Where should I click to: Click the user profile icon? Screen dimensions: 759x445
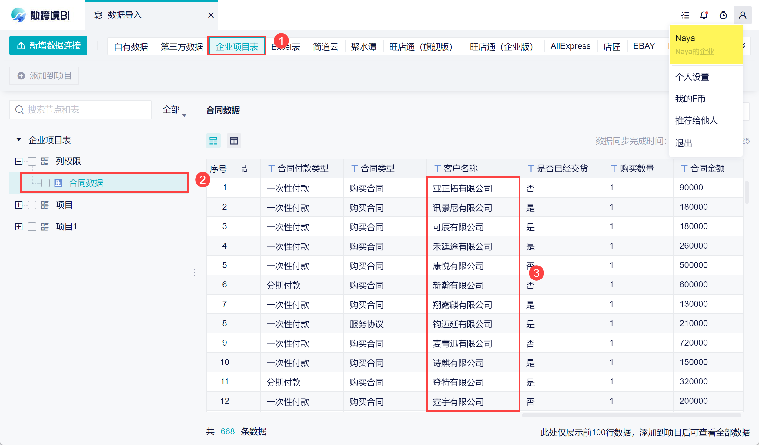[742, 15]
